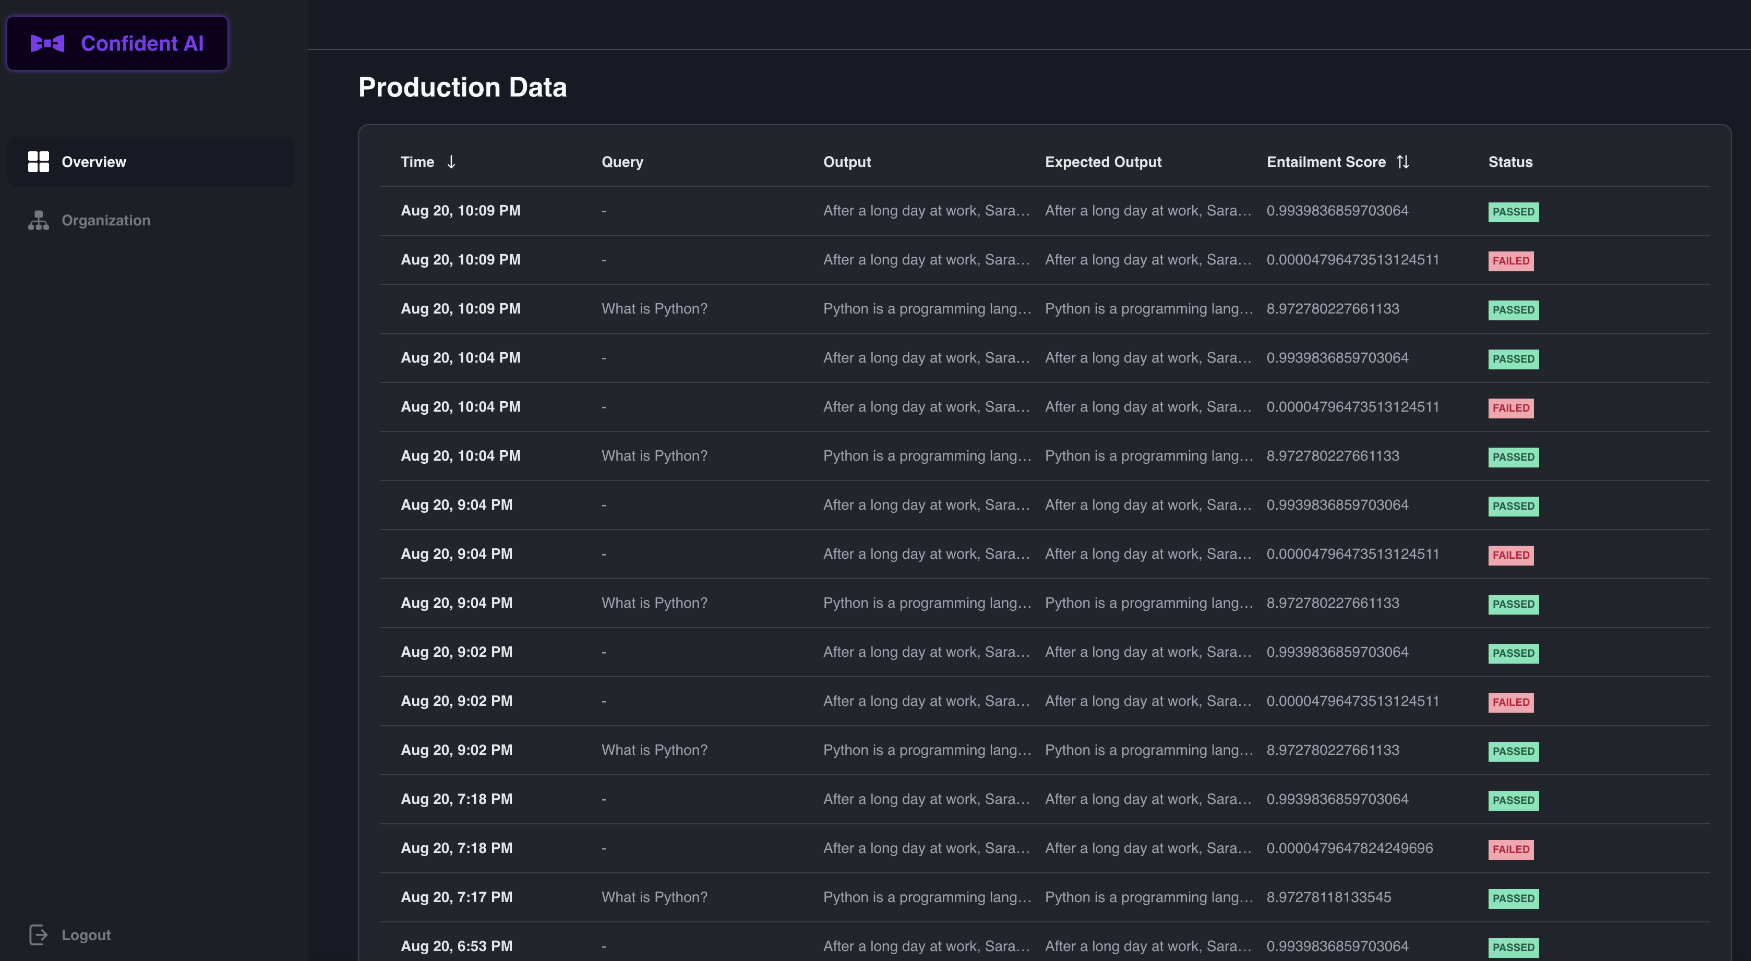Screen dimensions: 1751x961
Task: Click the Expected Output column header
Action: point(1102,162)
